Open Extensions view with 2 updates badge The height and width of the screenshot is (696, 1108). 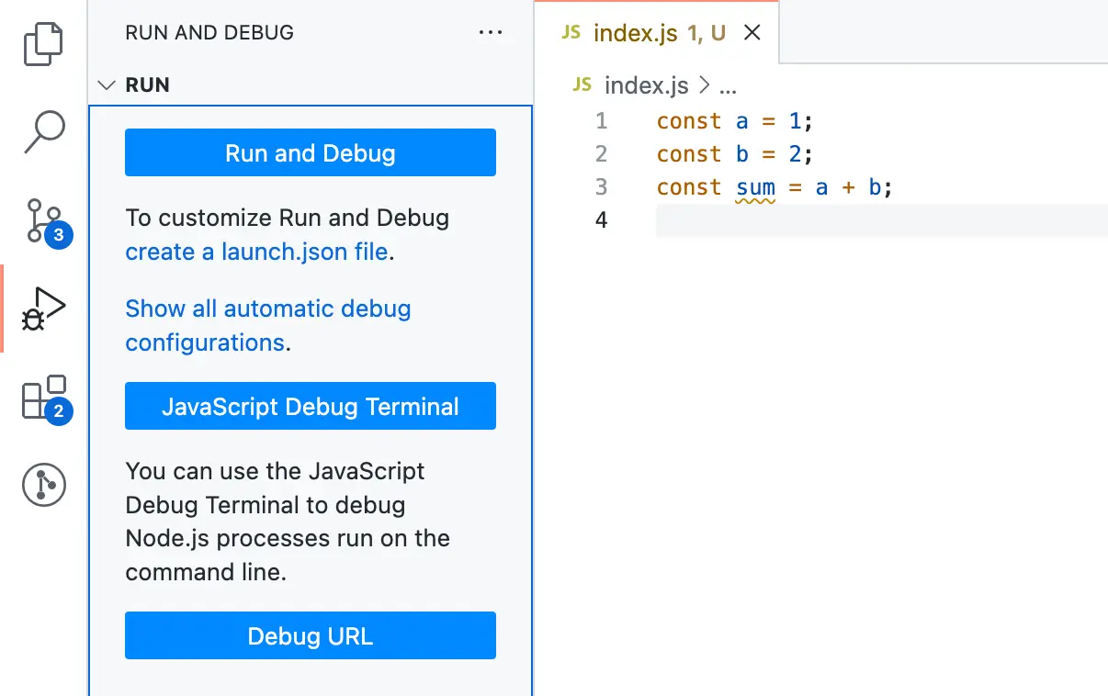pyautogui.click(x=43, y=397)
